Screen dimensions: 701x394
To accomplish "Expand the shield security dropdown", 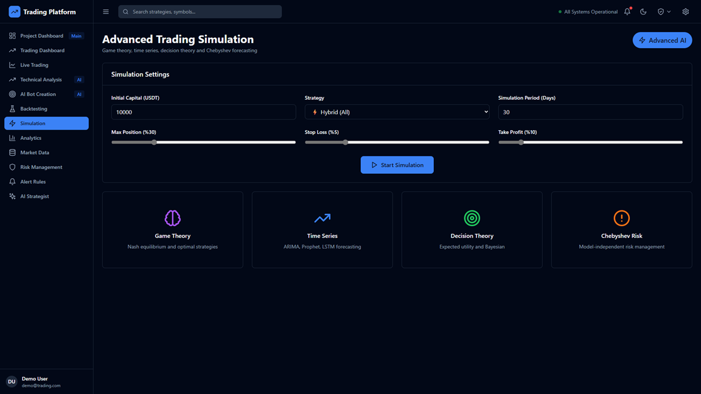I will coord(664,12).
